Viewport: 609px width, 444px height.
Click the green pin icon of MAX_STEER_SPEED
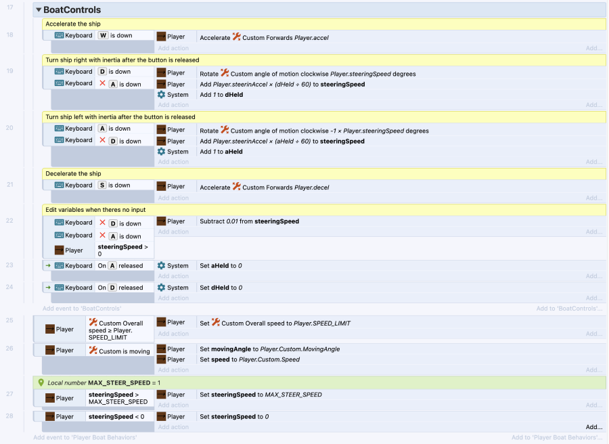point(41,383)
